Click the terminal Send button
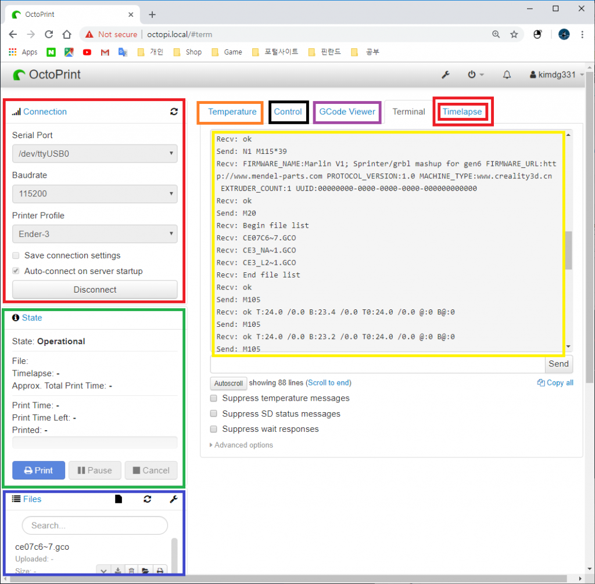 [x=558, y=364]
